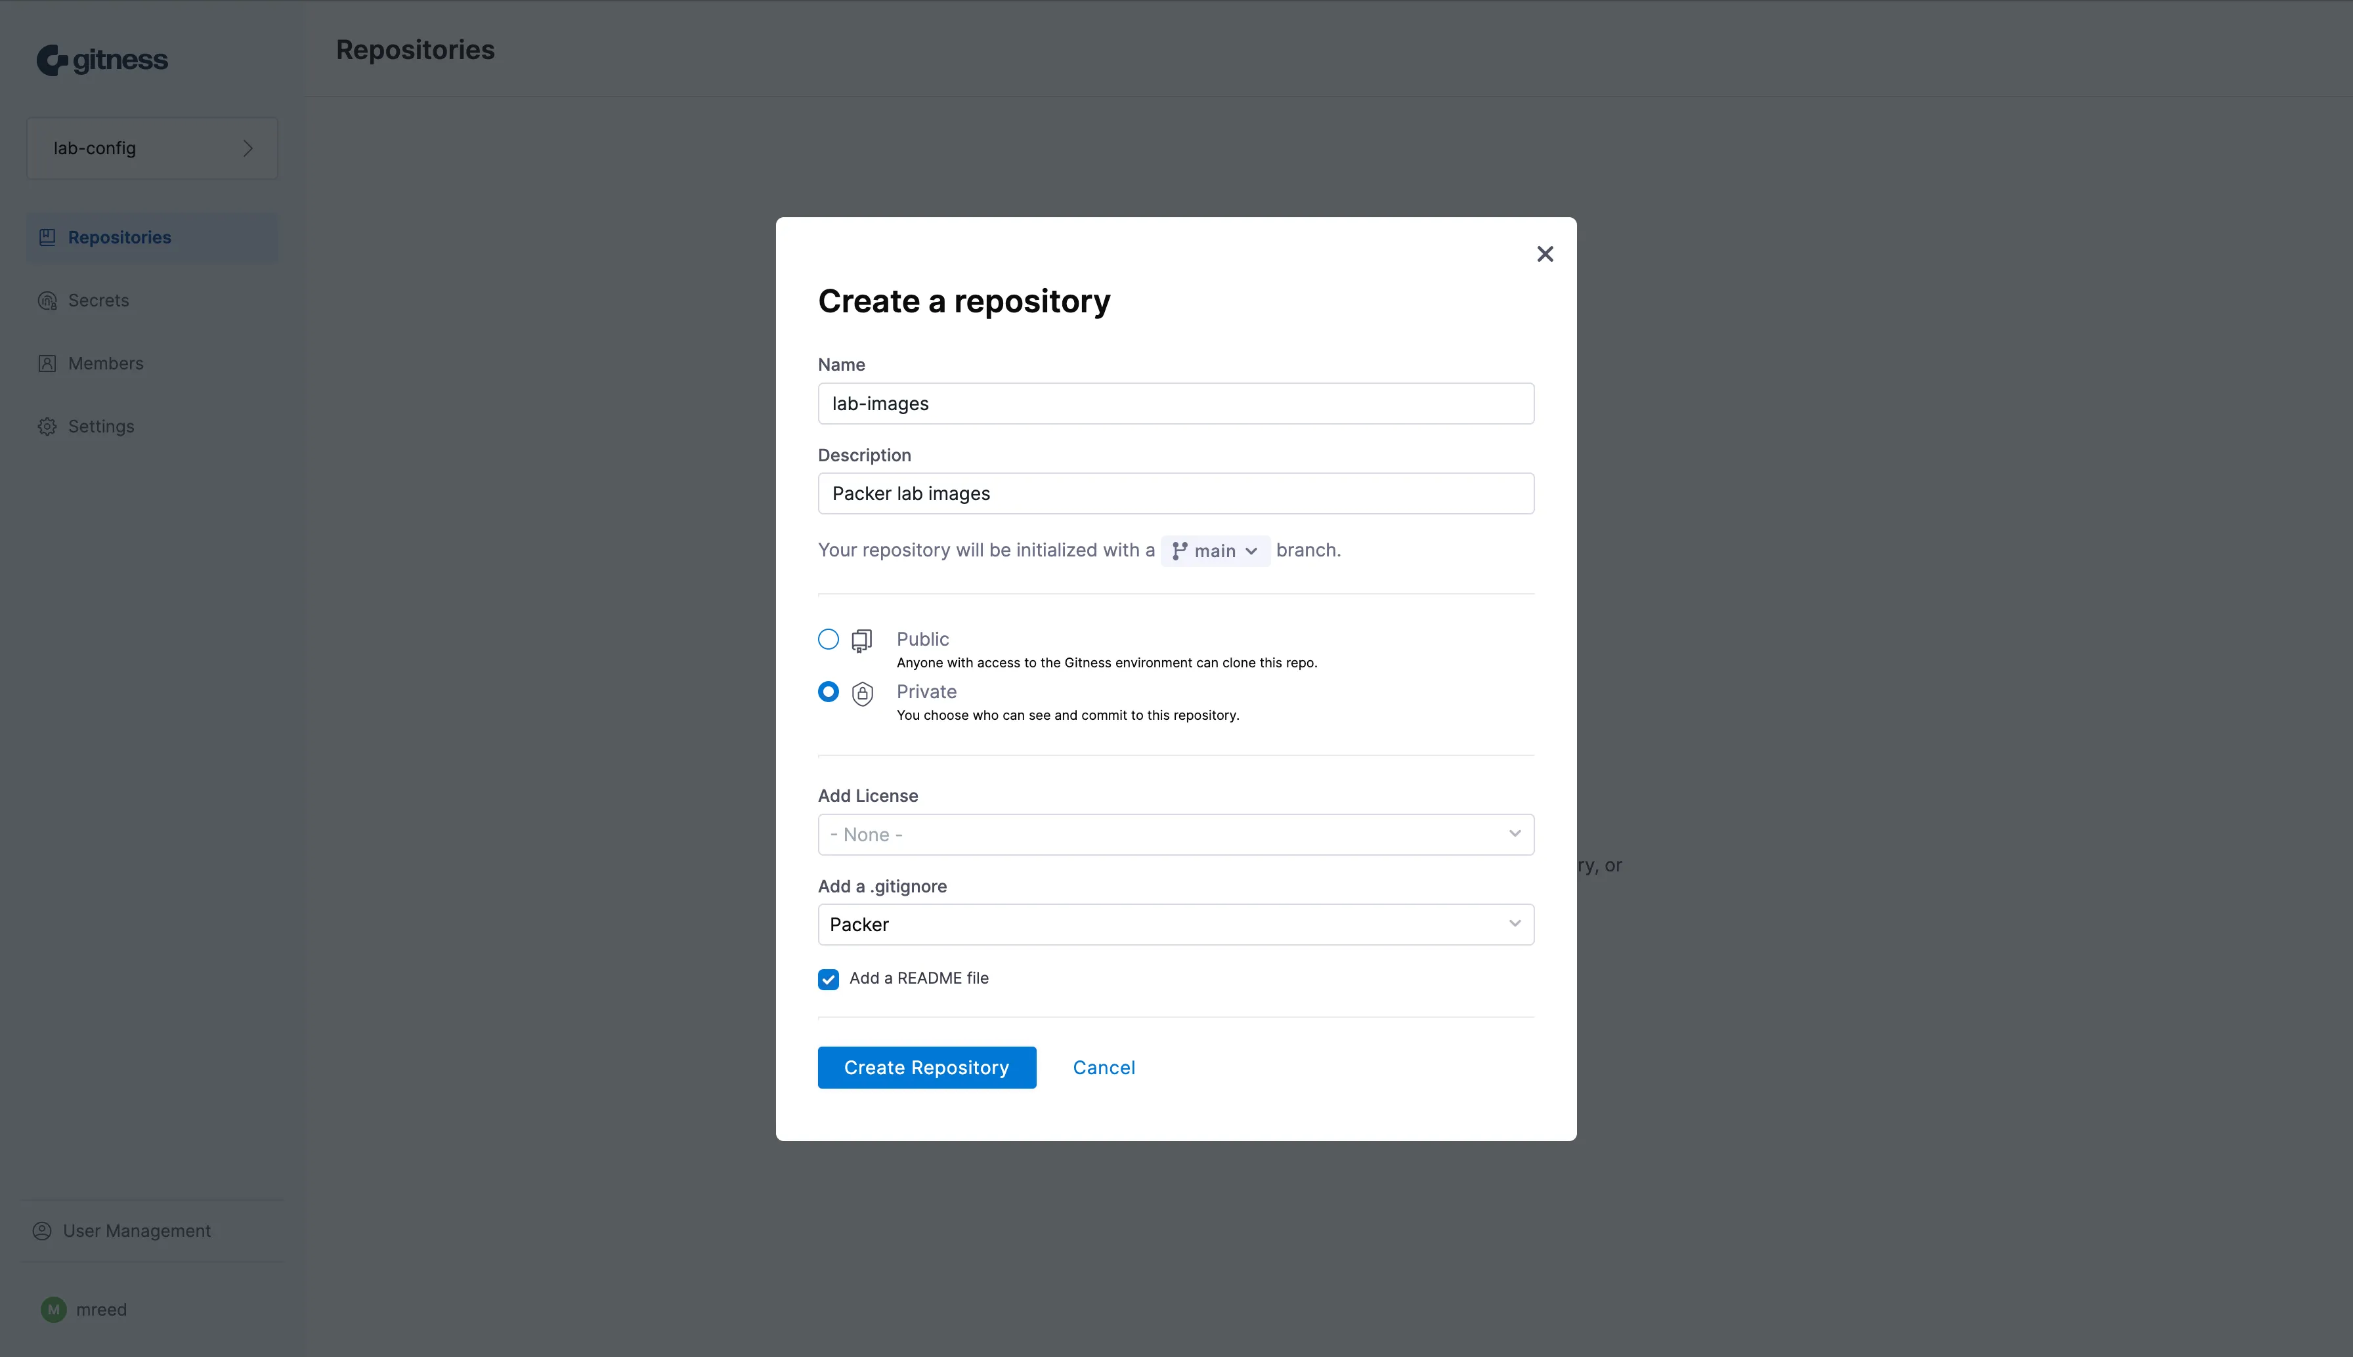Open the mreed user profile
Screen dimensions: 2353x1357
84,1310
